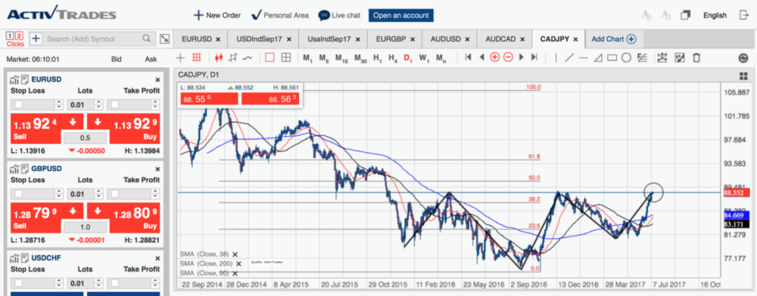This screenshot has height=296, width=757.
Task: Zoom in with the red plus icon
Action: coord(494,58)
